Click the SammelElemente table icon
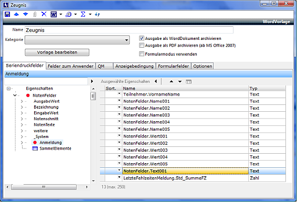This screenshot has height=202, width=297. click(x=35, y=148)
